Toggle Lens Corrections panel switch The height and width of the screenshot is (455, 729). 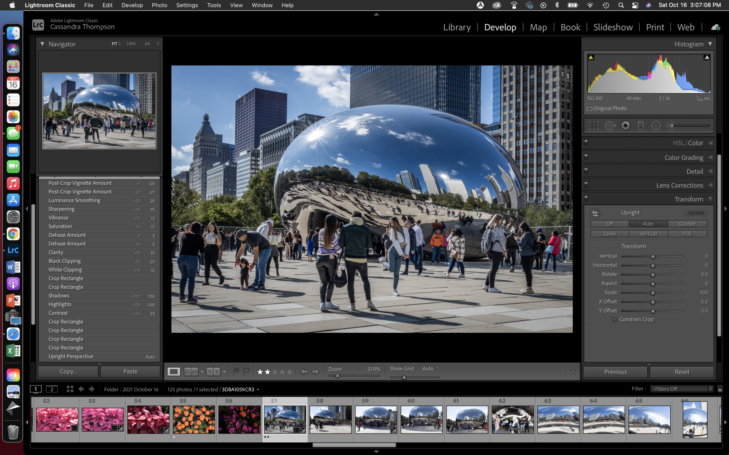pos(586,184)
